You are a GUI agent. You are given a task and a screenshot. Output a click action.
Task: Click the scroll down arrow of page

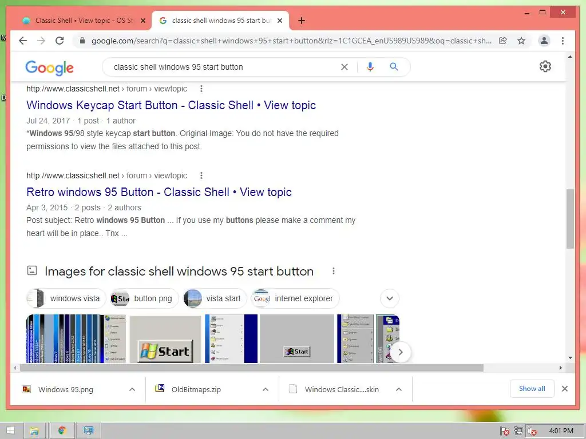point(570,358)
